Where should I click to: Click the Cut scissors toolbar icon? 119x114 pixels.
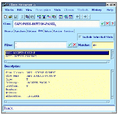[x=22, y=17]
